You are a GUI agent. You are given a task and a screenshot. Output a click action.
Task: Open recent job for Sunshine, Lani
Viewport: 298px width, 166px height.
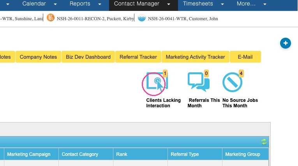pyautogui.click(x=21, y=19)
